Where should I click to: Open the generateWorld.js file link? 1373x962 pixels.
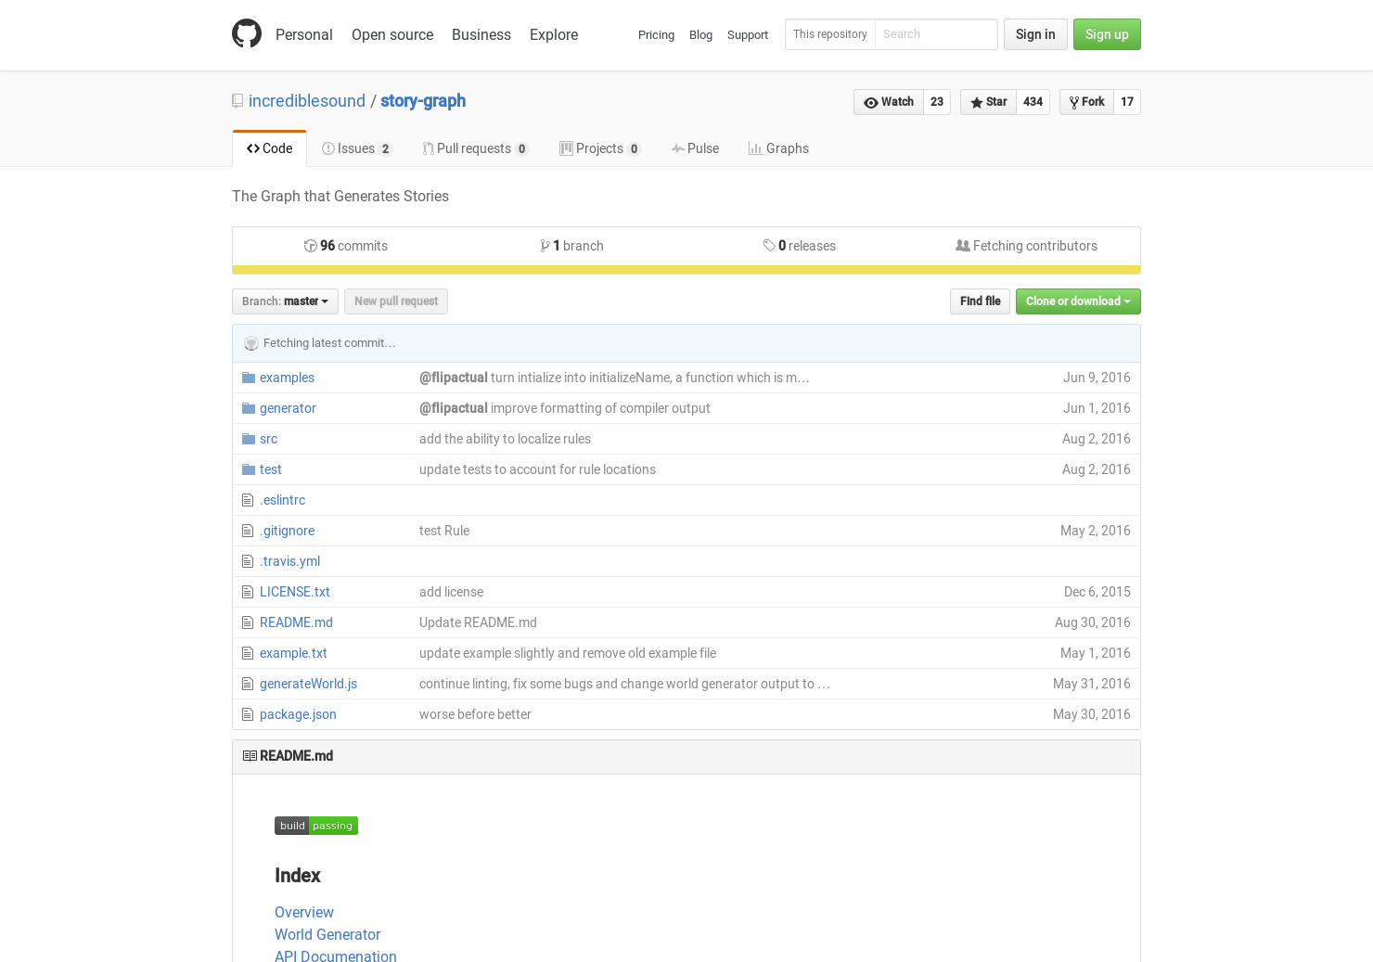(x=308, y=684)
